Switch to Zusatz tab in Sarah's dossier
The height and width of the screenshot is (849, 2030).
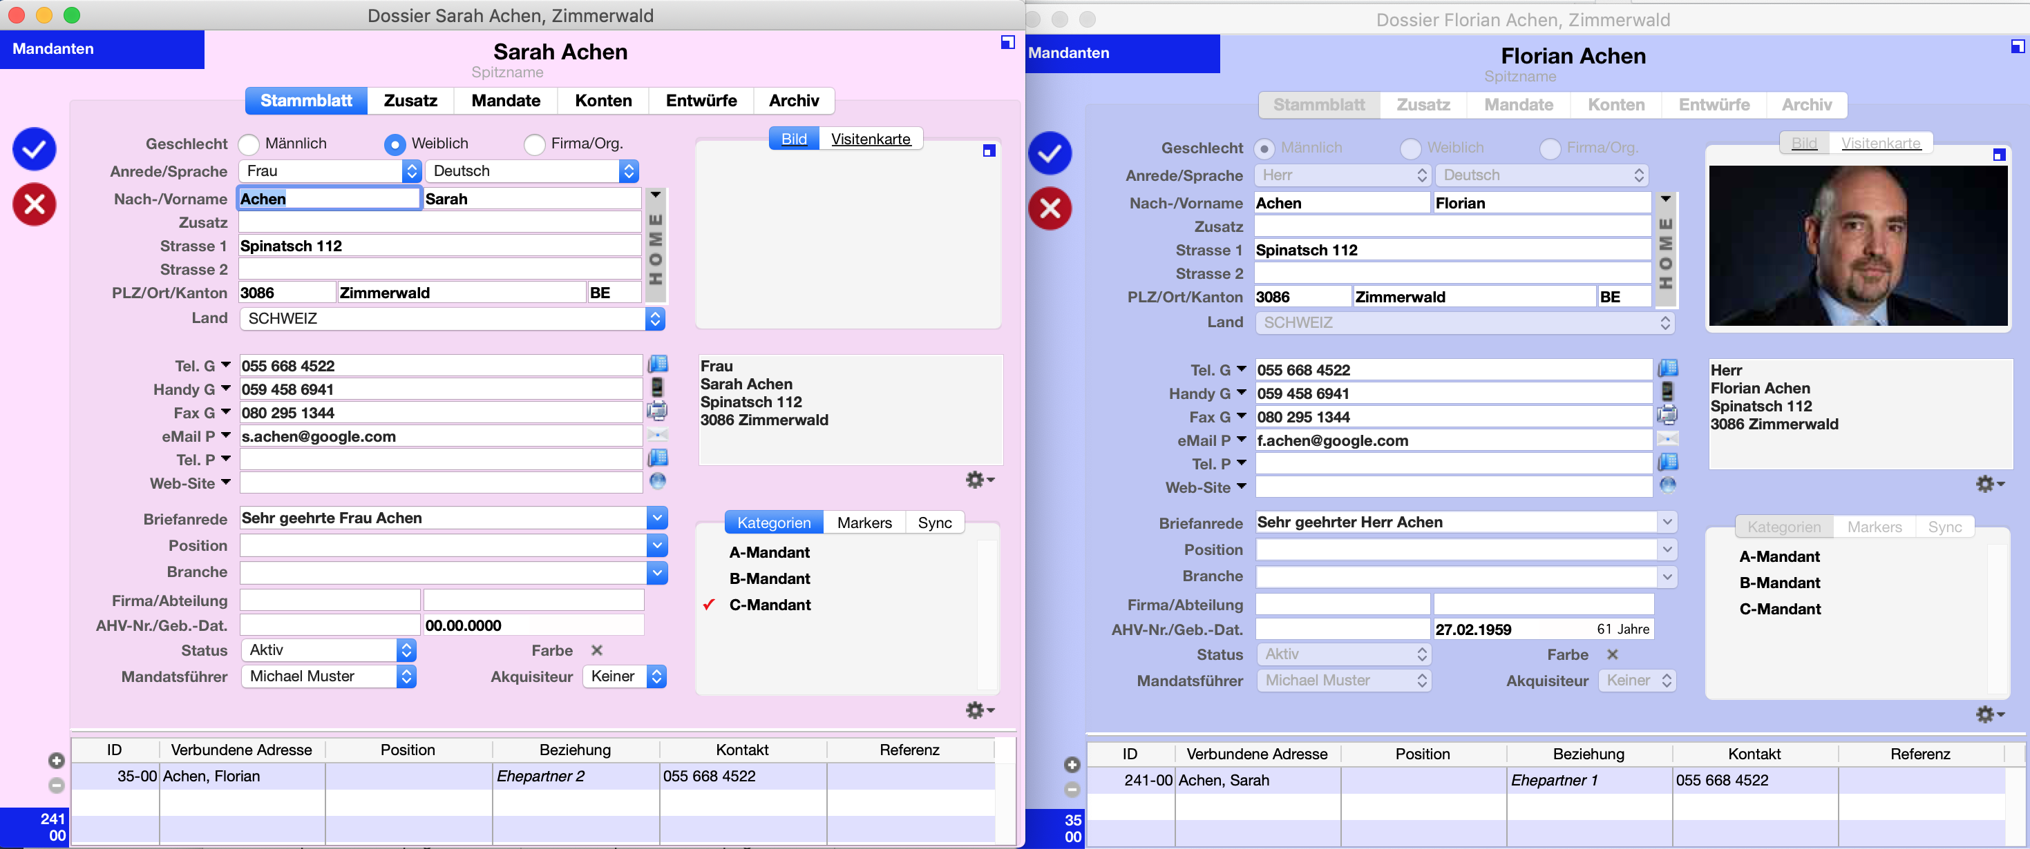click(410, 101)
